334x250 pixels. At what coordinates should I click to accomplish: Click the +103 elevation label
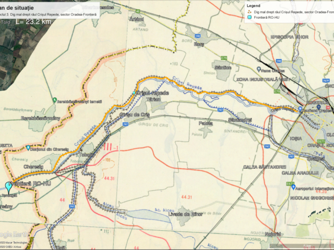[174, 64]
